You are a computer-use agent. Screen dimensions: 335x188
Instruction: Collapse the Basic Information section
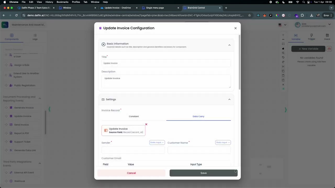(x=229, y=45)
